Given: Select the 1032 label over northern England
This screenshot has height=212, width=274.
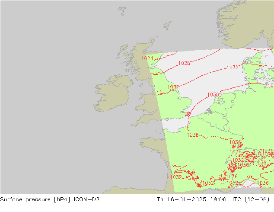Looking at the screenshot, I should [173, 87].
